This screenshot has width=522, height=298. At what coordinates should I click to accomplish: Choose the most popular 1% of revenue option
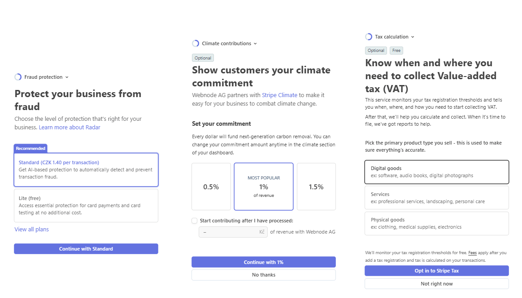(264, 187)
